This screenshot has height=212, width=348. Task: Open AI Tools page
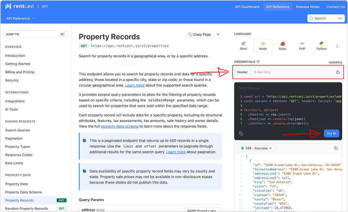click(x=12, y=109)
